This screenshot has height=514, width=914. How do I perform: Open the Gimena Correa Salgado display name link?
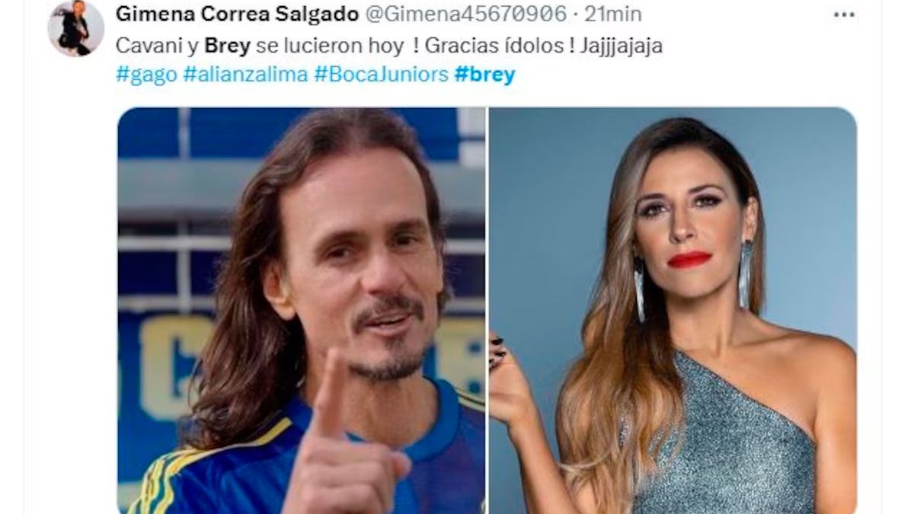[x=226, y=14]
